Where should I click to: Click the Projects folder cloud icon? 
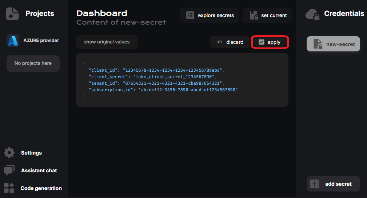pyautogui.click(x=12, y=14)
